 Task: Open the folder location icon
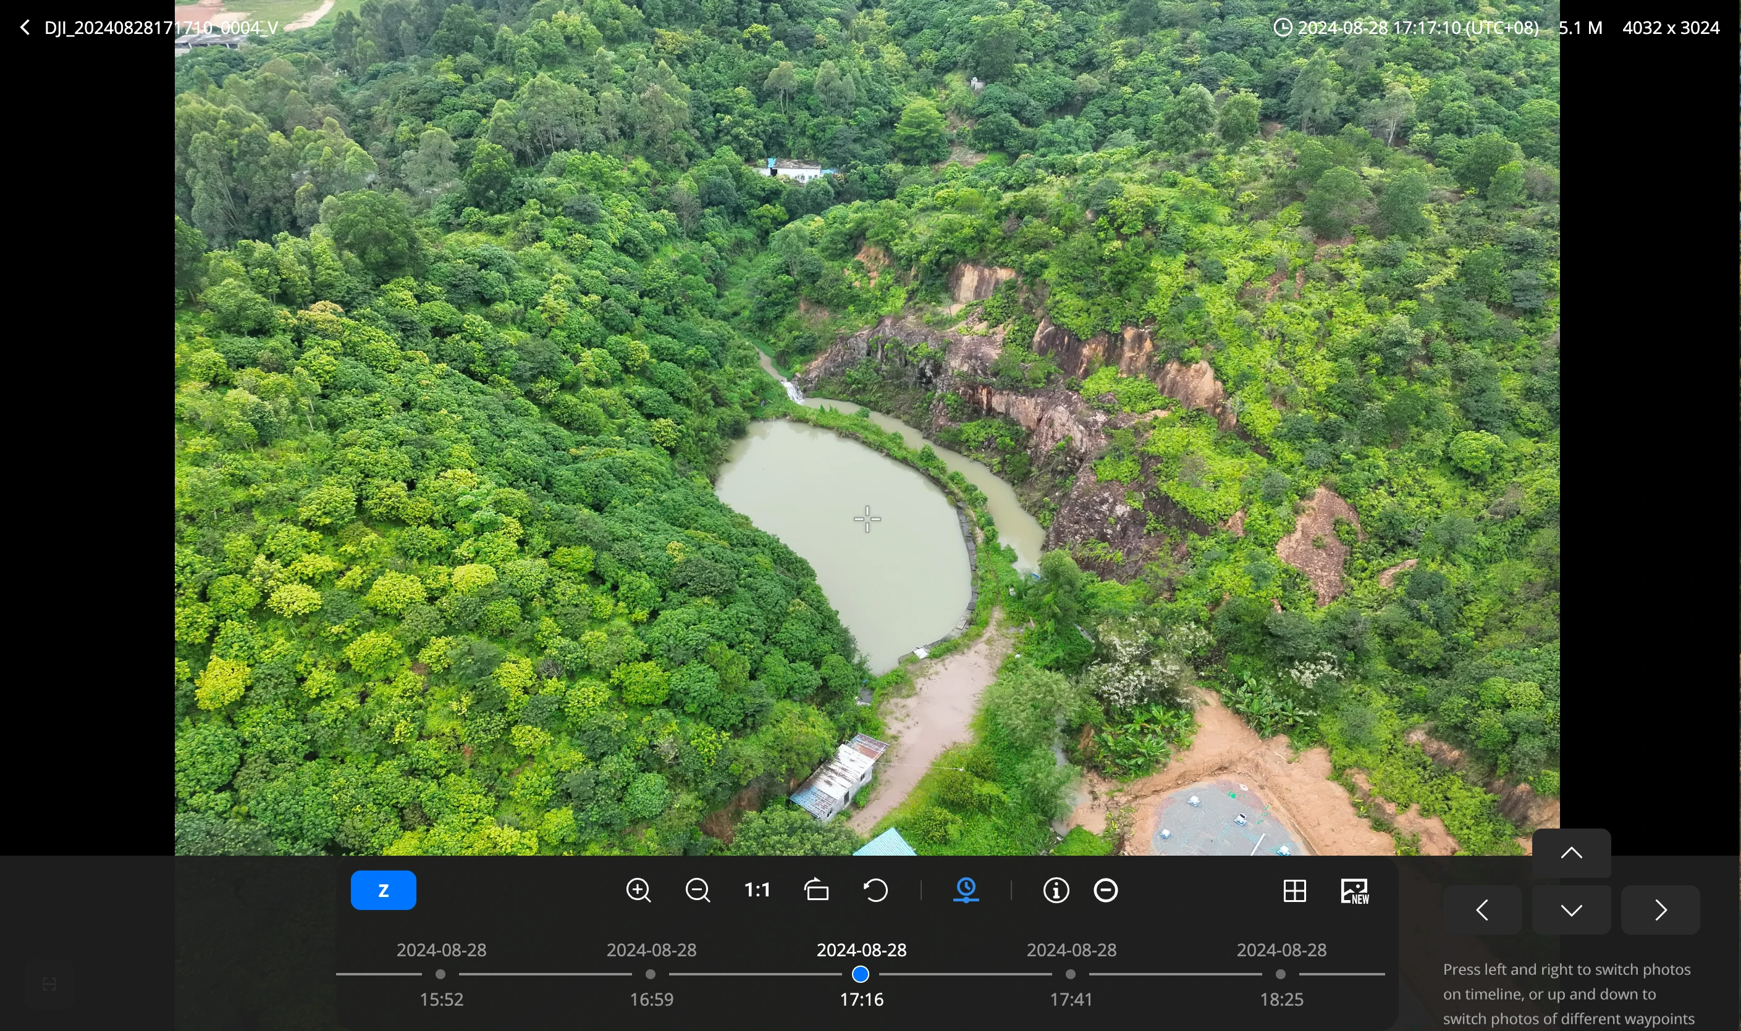[x=817, y=890]
